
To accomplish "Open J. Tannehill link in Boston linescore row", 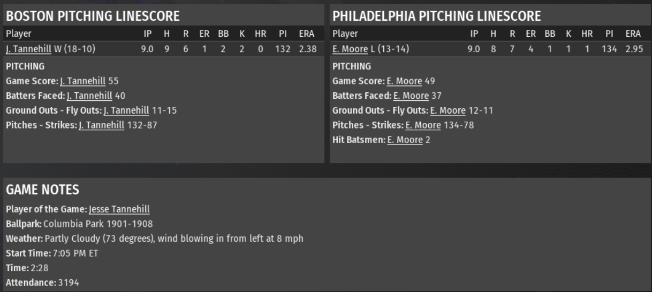I will (28, 50).
